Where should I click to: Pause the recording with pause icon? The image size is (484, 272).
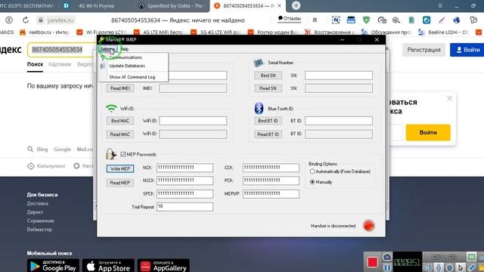387,267
